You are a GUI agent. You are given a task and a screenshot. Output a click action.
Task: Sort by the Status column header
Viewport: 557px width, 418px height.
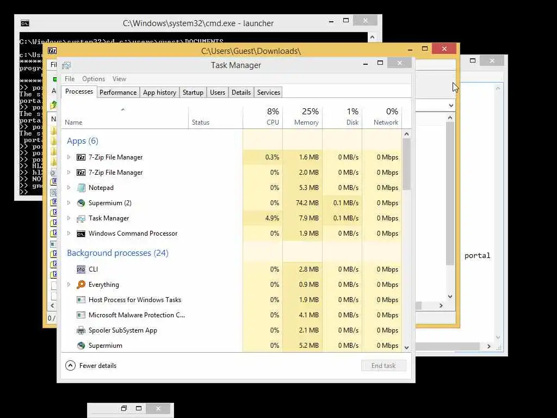click(215, 118)
